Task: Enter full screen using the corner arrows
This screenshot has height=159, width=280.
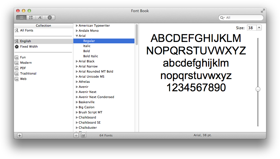Action: pyautogui.click(x=263, y=11)
